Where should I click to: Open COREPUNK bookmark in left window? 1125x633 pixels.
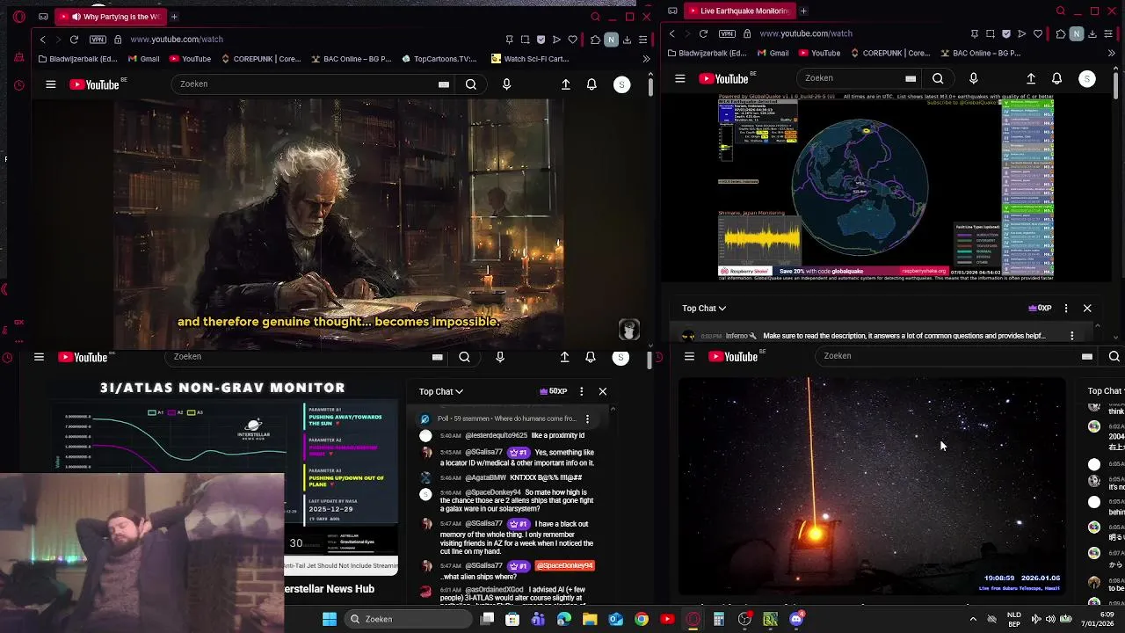pos(261,59)
